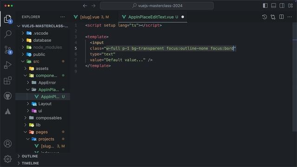The image size is (297, 167).
Task: Open the Explorer view in activity bar
Action: (7, 19)
